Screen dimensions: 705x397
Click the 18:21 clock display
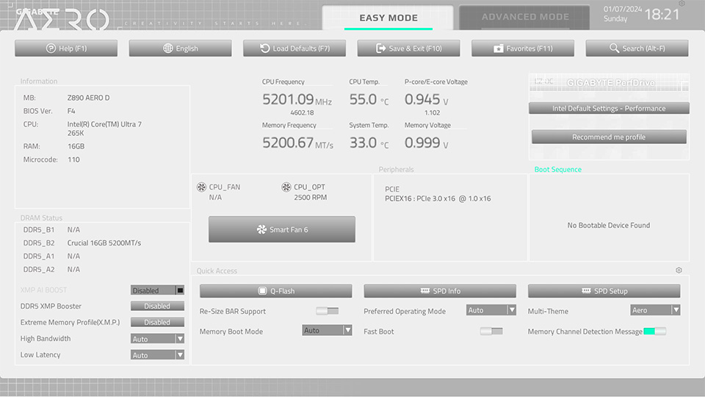[662, 15]
